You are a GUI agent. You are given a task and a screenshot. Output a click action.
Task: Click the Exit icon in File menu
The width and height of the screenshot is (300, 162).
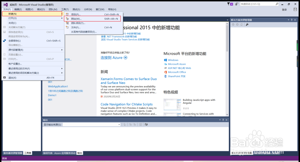4,78
